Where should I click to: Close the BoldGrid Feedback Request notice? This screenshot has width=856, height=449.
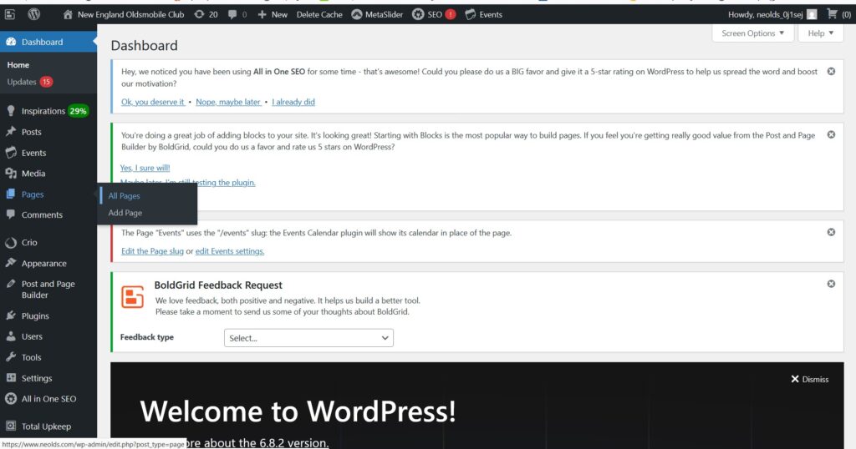click(x=831, y=284)
